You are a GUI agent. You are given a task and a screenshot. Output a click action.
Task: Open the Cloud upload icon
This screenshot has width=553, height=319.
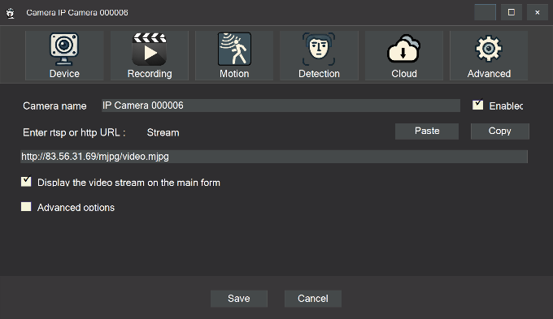point(404,49)
